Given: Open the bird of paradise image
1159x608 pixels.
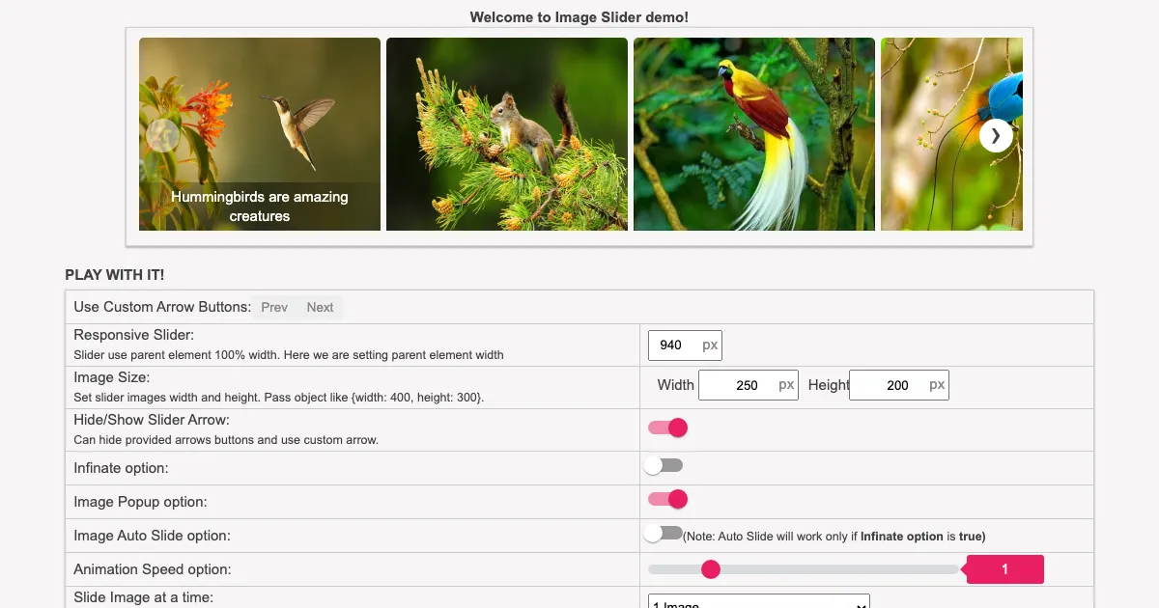Looking at the screenshot, I should click(x=754, y=134).
